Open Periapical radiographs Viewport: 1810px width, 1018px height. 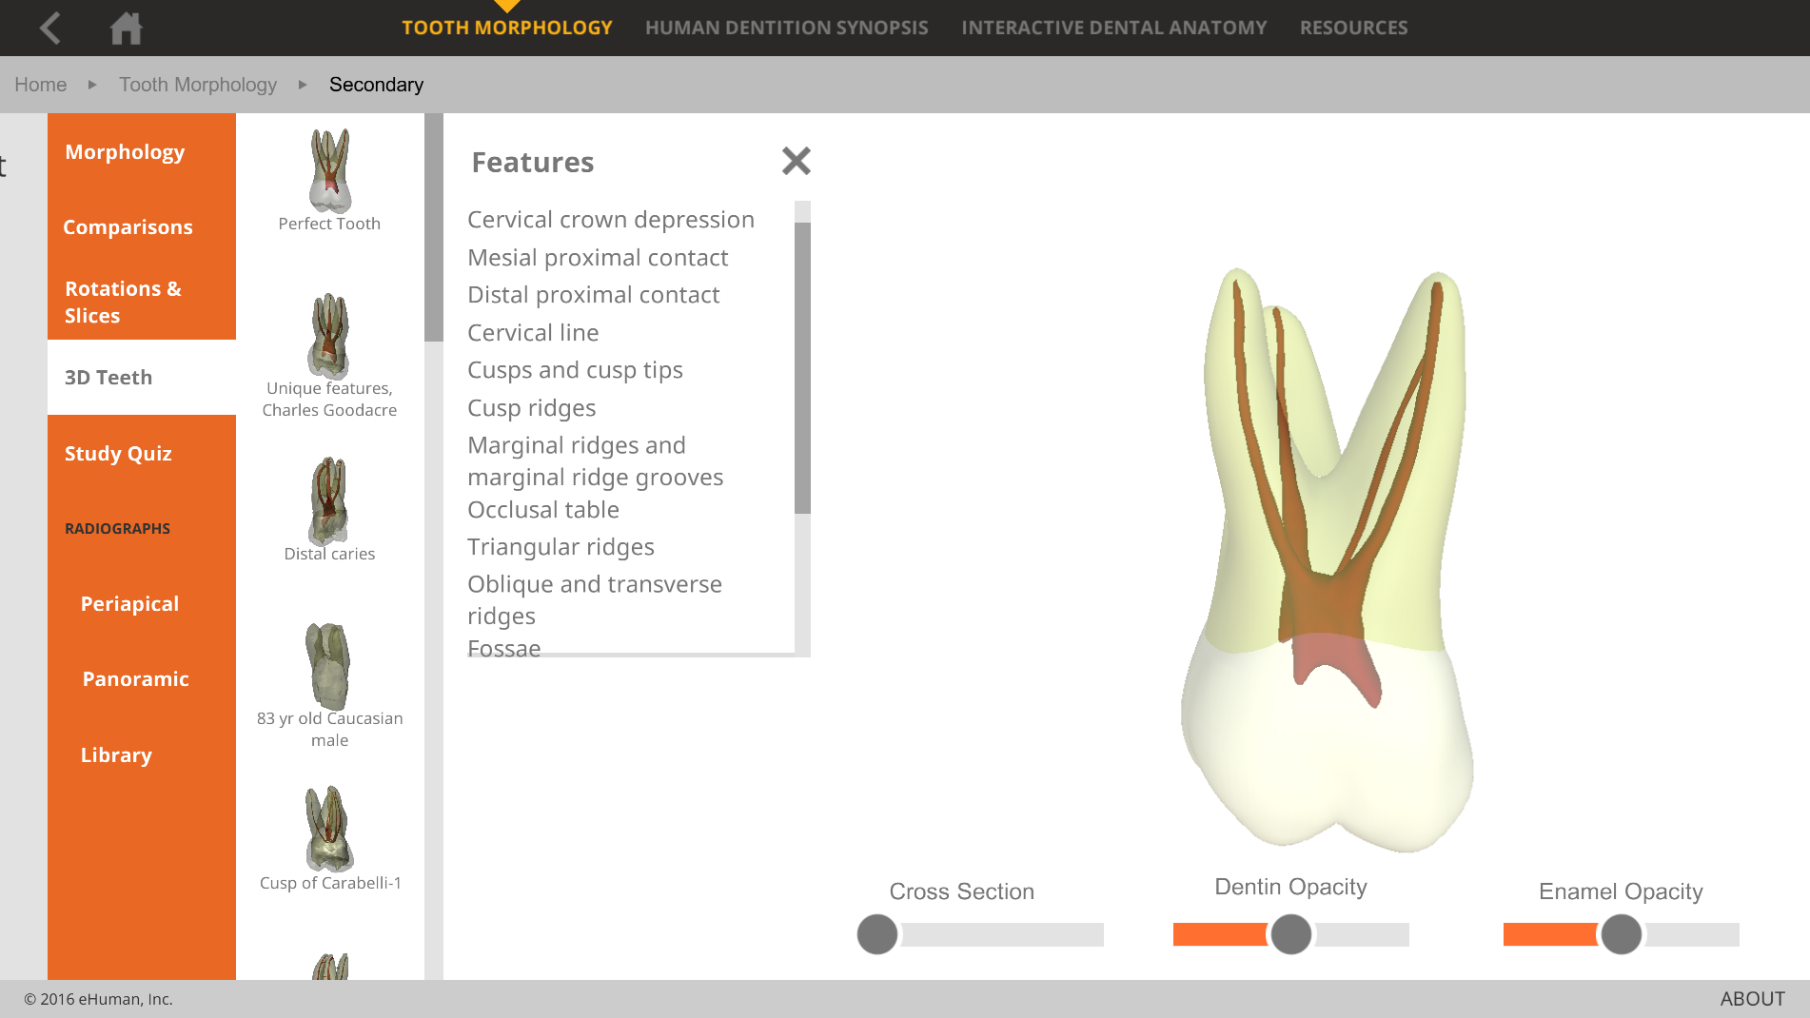tap(142, 603)
